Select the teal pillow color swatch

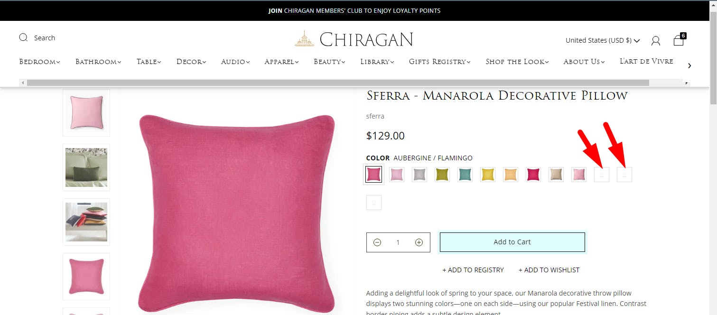click(465, 175)
